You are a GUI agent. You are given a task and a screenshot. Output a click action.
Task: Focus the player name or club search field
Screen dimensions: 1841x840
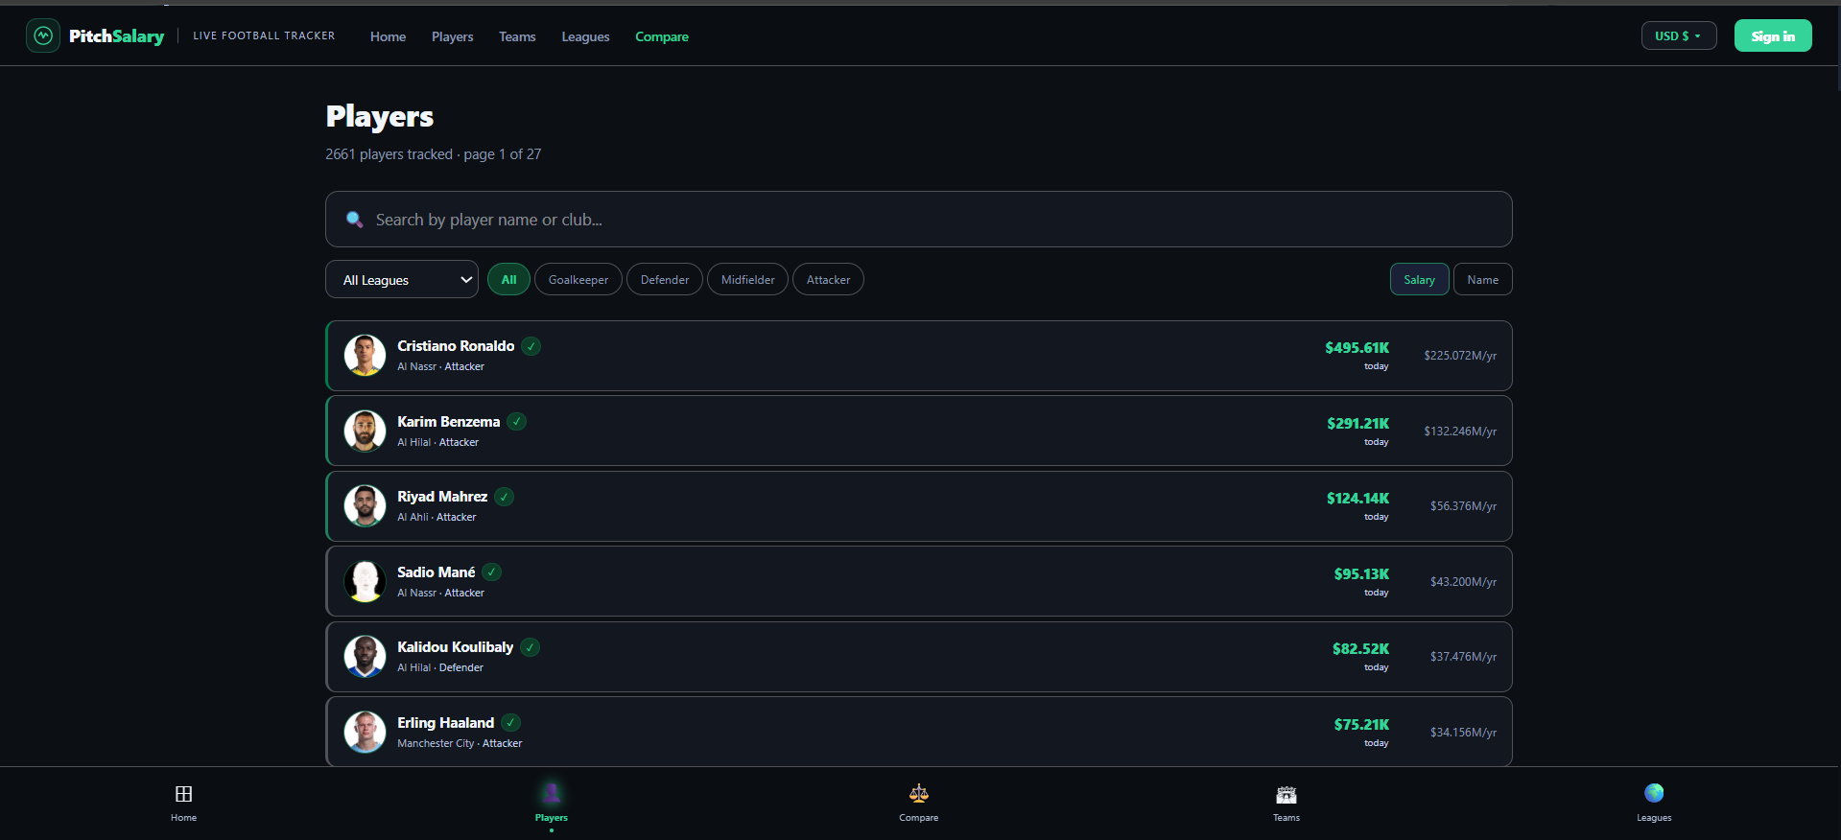point(919,220)
